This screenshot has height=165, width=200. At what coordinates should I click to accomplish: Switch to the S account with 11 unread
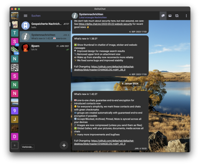coord(15,42)
